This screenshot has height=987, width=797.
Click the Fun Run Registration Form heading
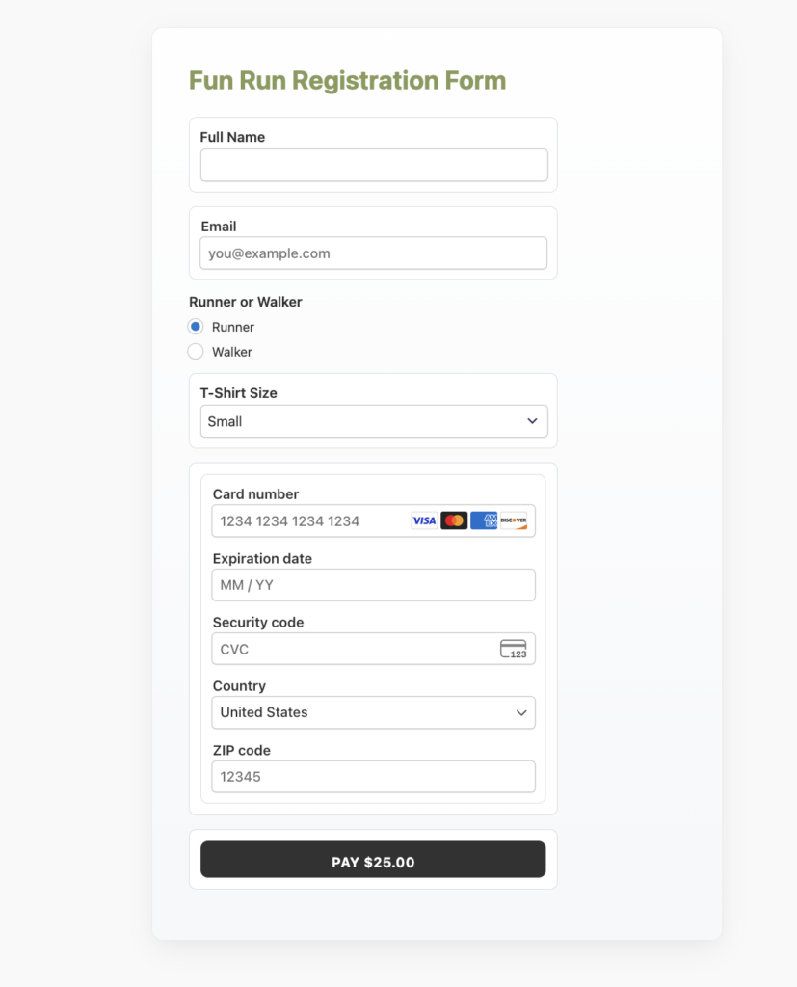click(347, 80)
